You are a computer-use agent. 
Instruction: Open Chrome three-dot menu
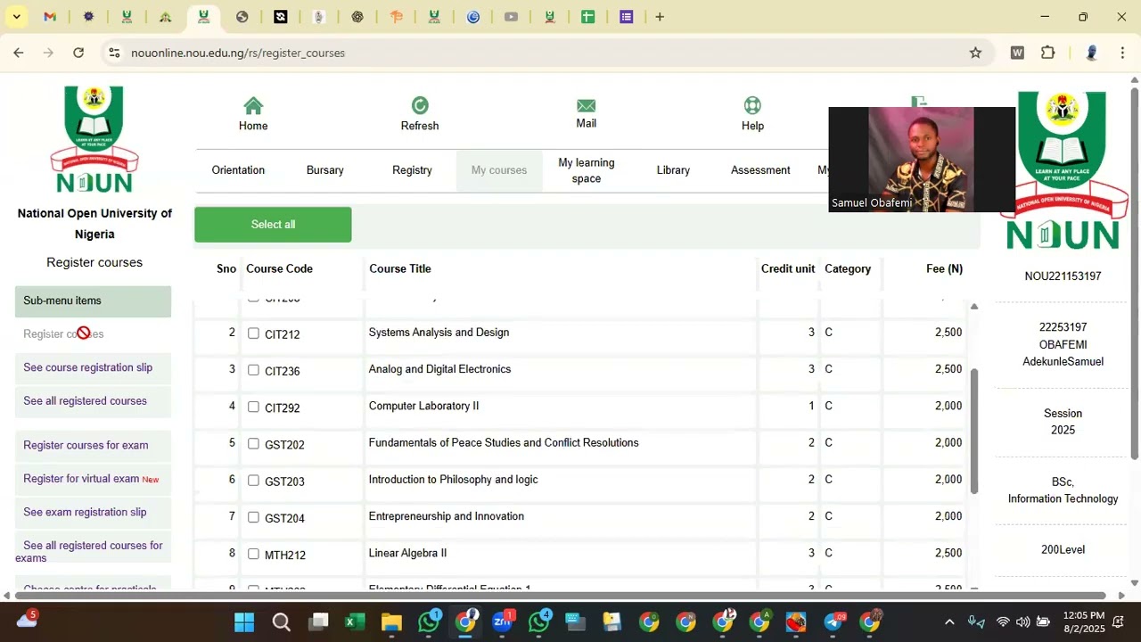point(1122,53)
